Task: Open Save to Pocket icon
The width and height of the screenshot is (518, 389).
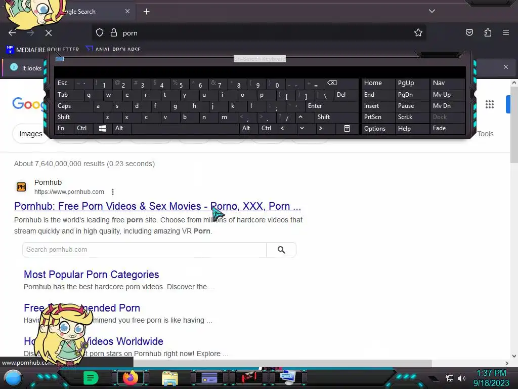Action: click(469, 32)
